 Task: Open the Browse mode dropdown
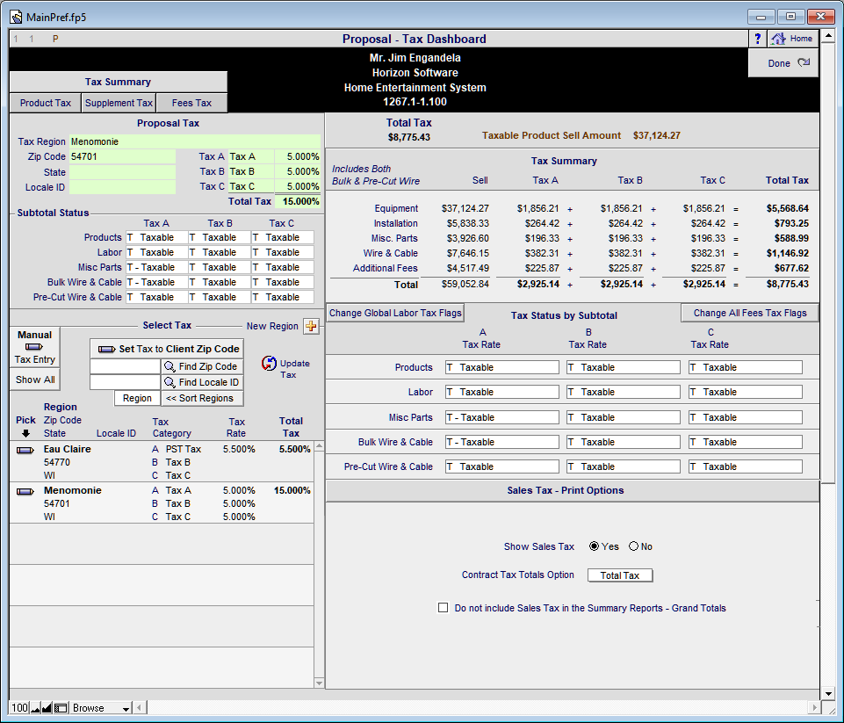pyautogui.click(x=101, y=708)
